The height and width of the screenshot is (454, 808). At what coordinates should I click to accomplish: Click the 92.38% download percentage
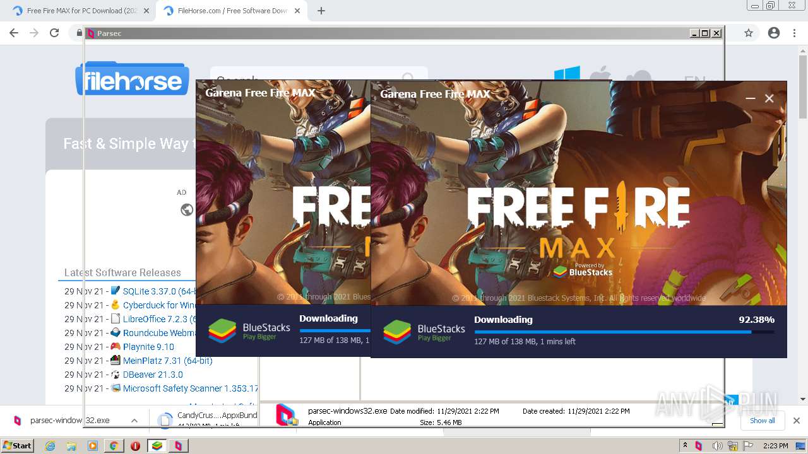[756, 320]
